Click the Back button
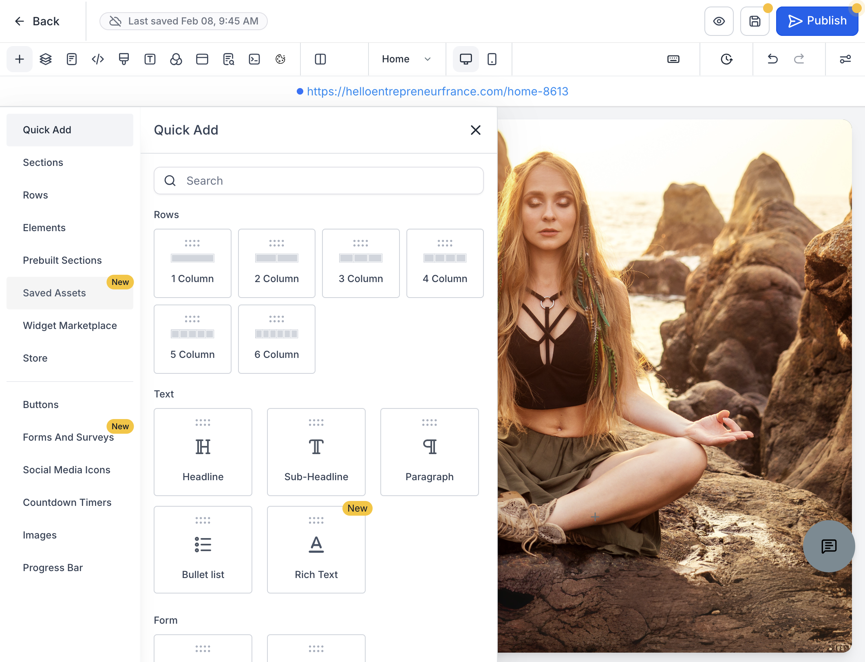The height and width of the screenshot is (662, 865). click(37, 21)
